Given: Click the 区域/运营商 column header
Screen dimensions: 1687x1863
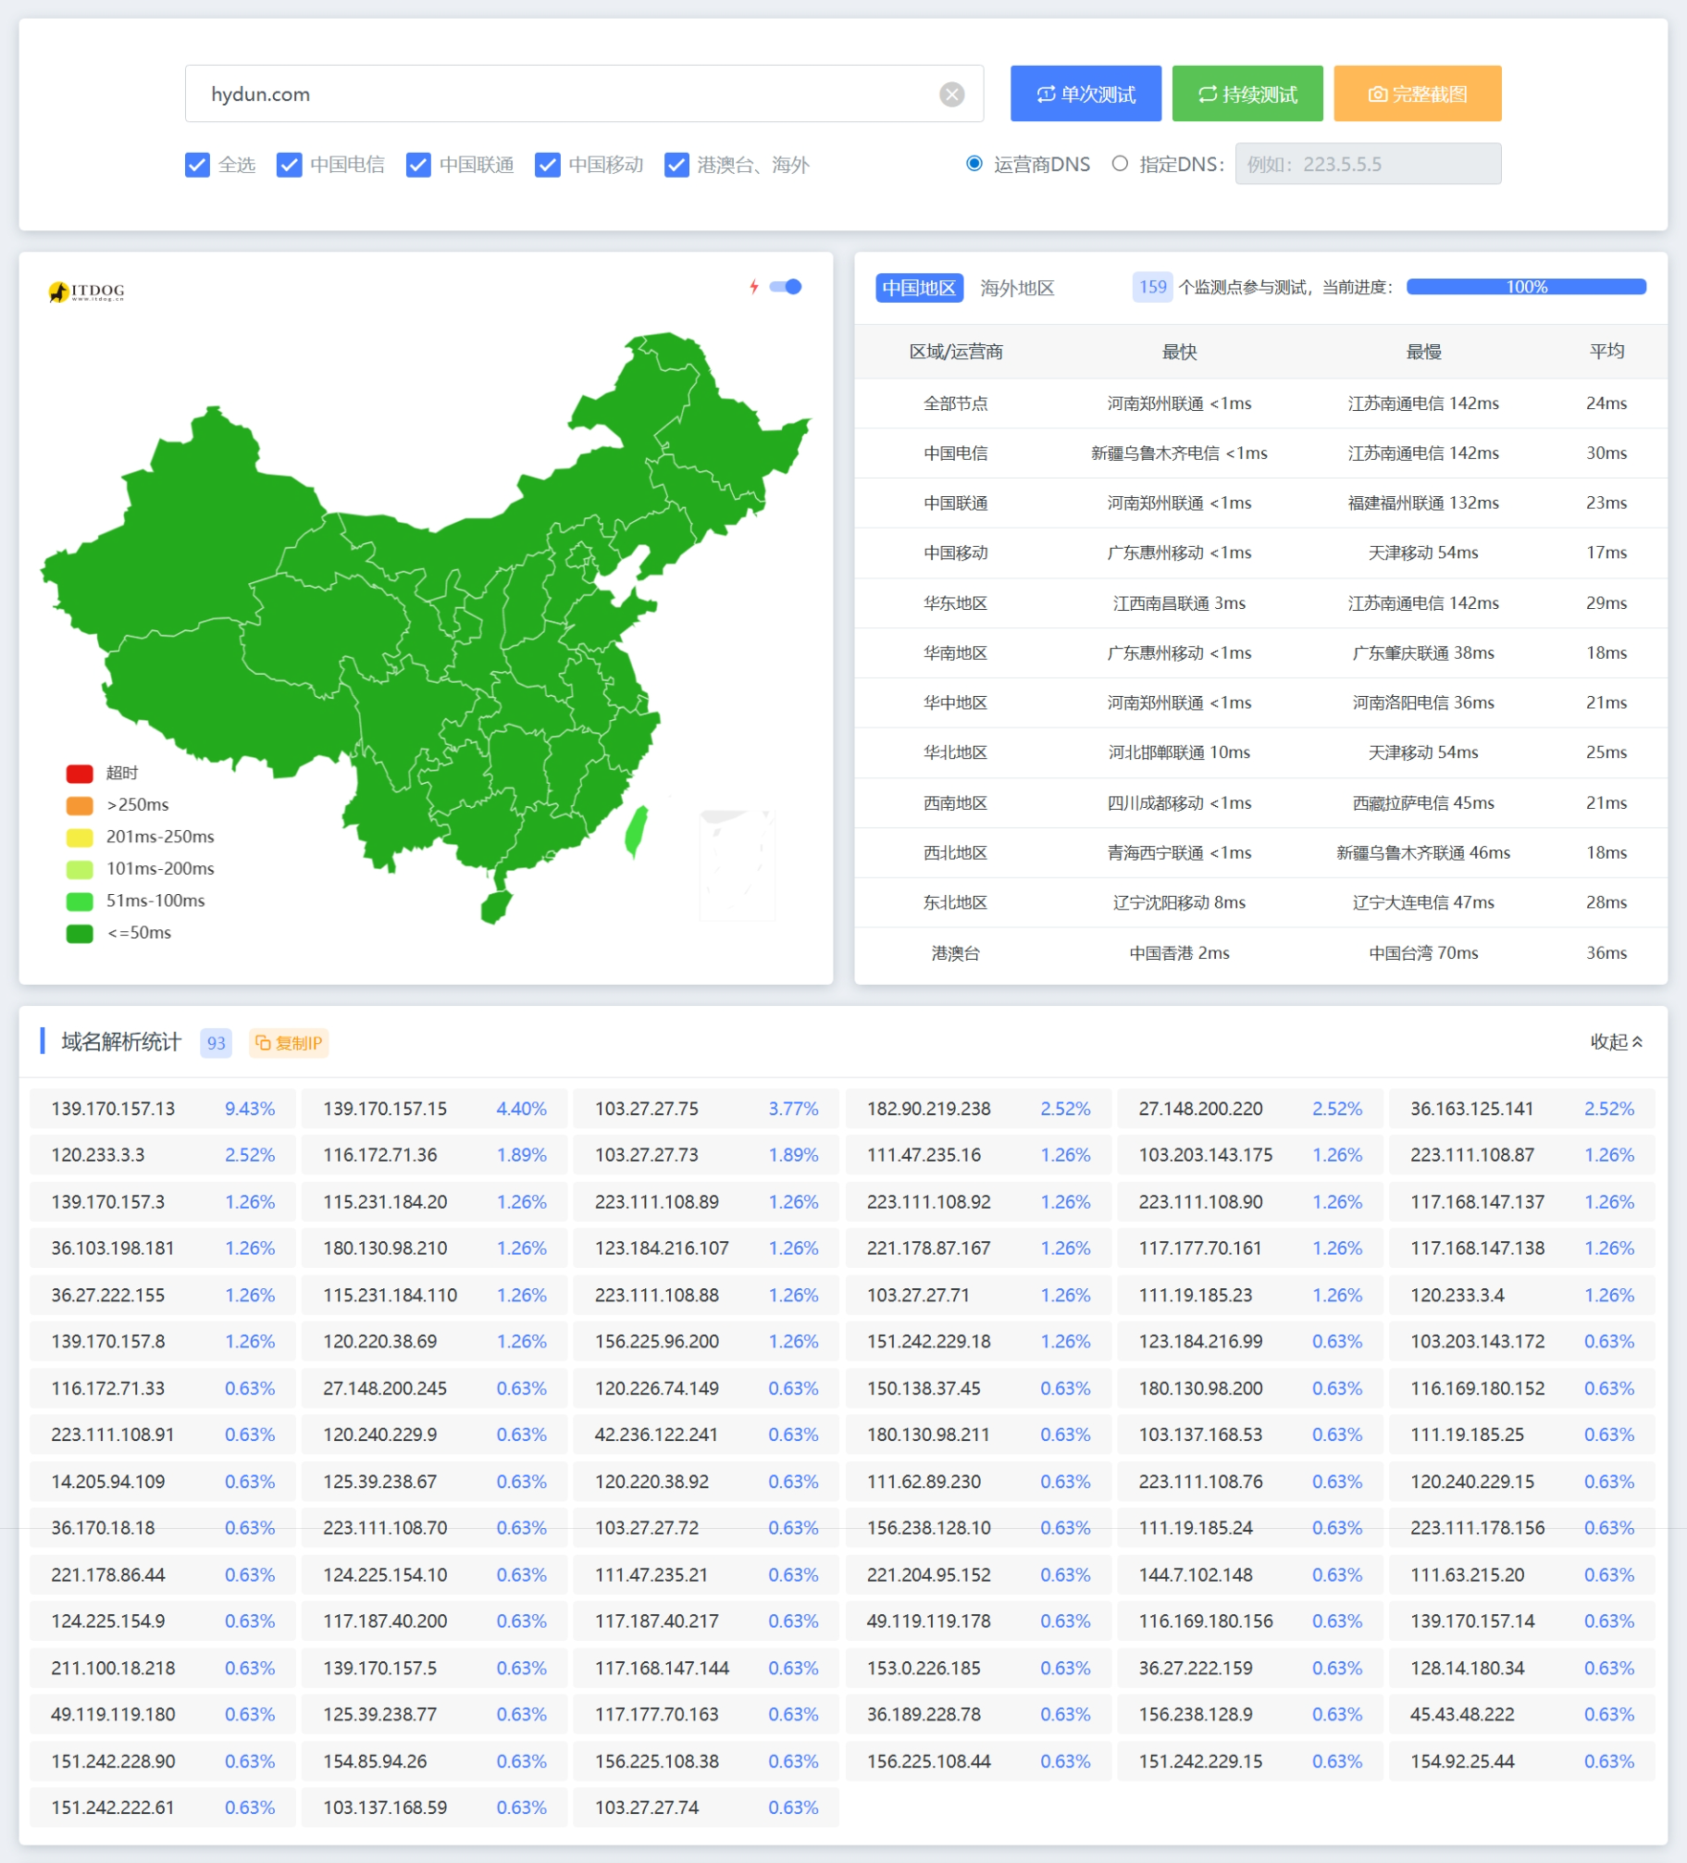Looking at the screenshot, I should coord(956,352).
